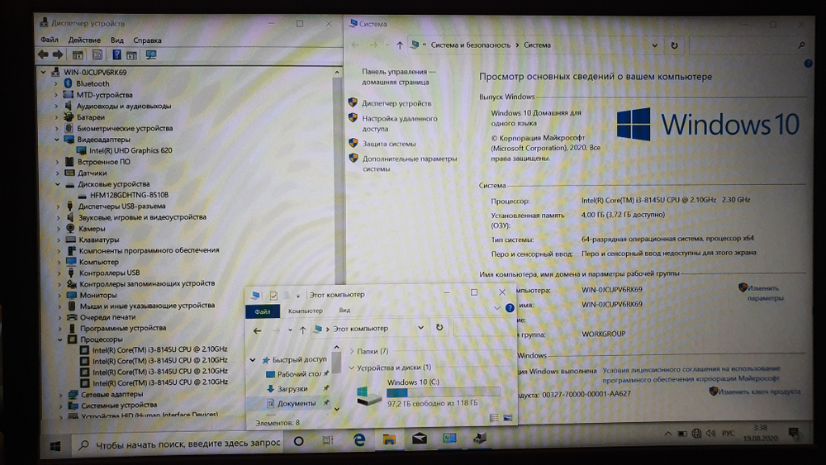Click the C: drive usage bar
This screenshot has width=826, height=465.
pos(443,392)
